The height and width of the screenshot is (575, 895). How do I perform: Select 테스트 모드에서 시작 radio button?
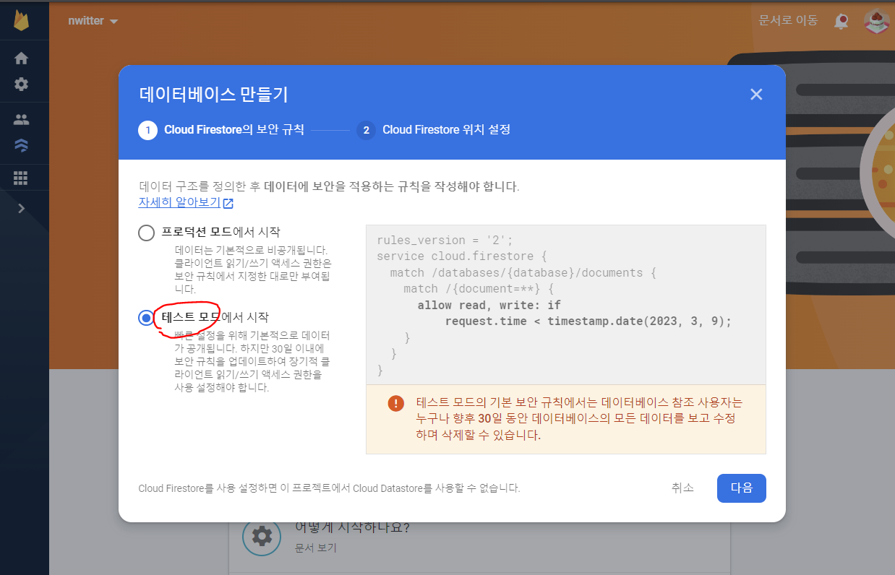pos(146,318)
